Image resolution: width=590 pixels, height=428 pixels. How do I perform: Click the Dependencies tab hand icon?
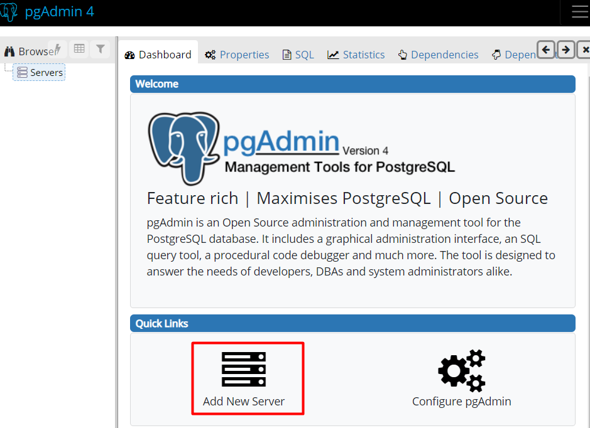403,55
